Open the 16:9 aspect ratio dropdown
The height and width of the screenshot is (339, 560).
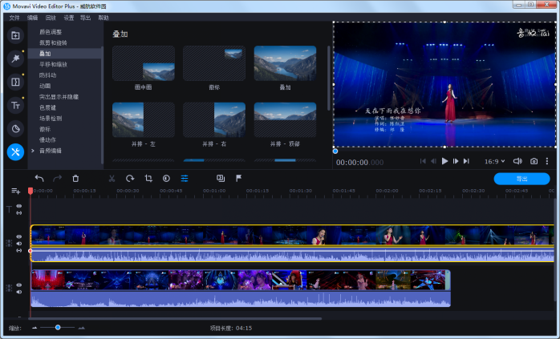click(496, 161)
